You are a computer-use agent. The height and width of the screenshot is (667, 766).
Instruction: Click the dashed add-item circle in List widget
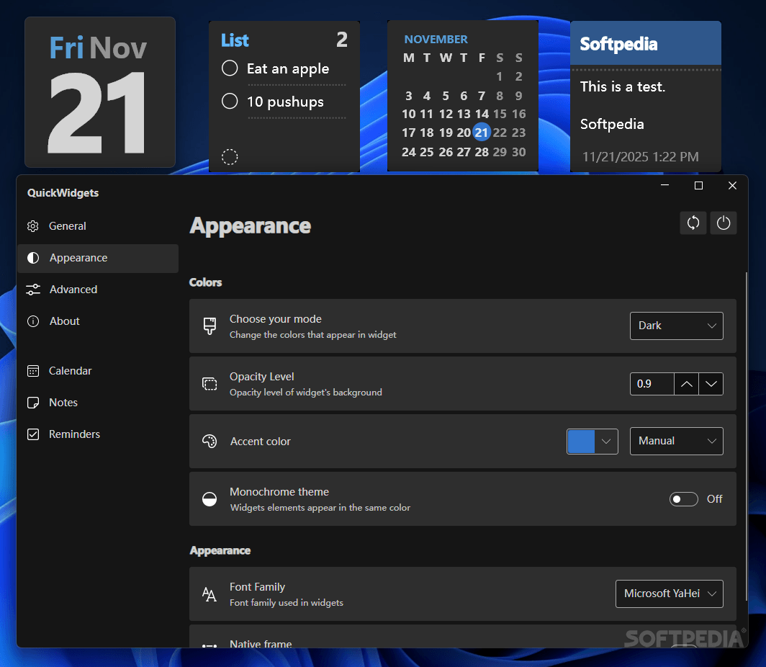tap(230, 156)
